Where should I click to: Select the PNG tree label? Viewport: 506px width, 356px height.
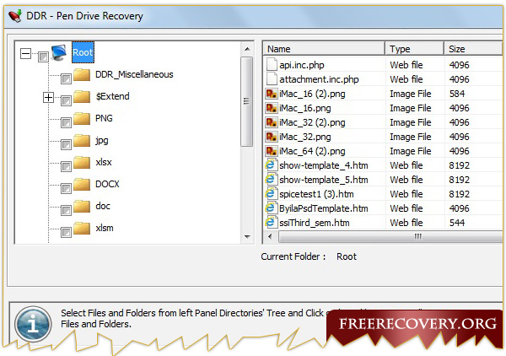pyautogui.click(x=104, y=118)
